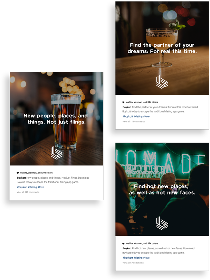Open view all 111 comments
The height and width of the screenshot is (280, 210).
tap(134, 122)
